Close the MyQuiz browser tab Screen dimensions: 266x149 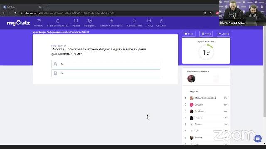[40, 7]
